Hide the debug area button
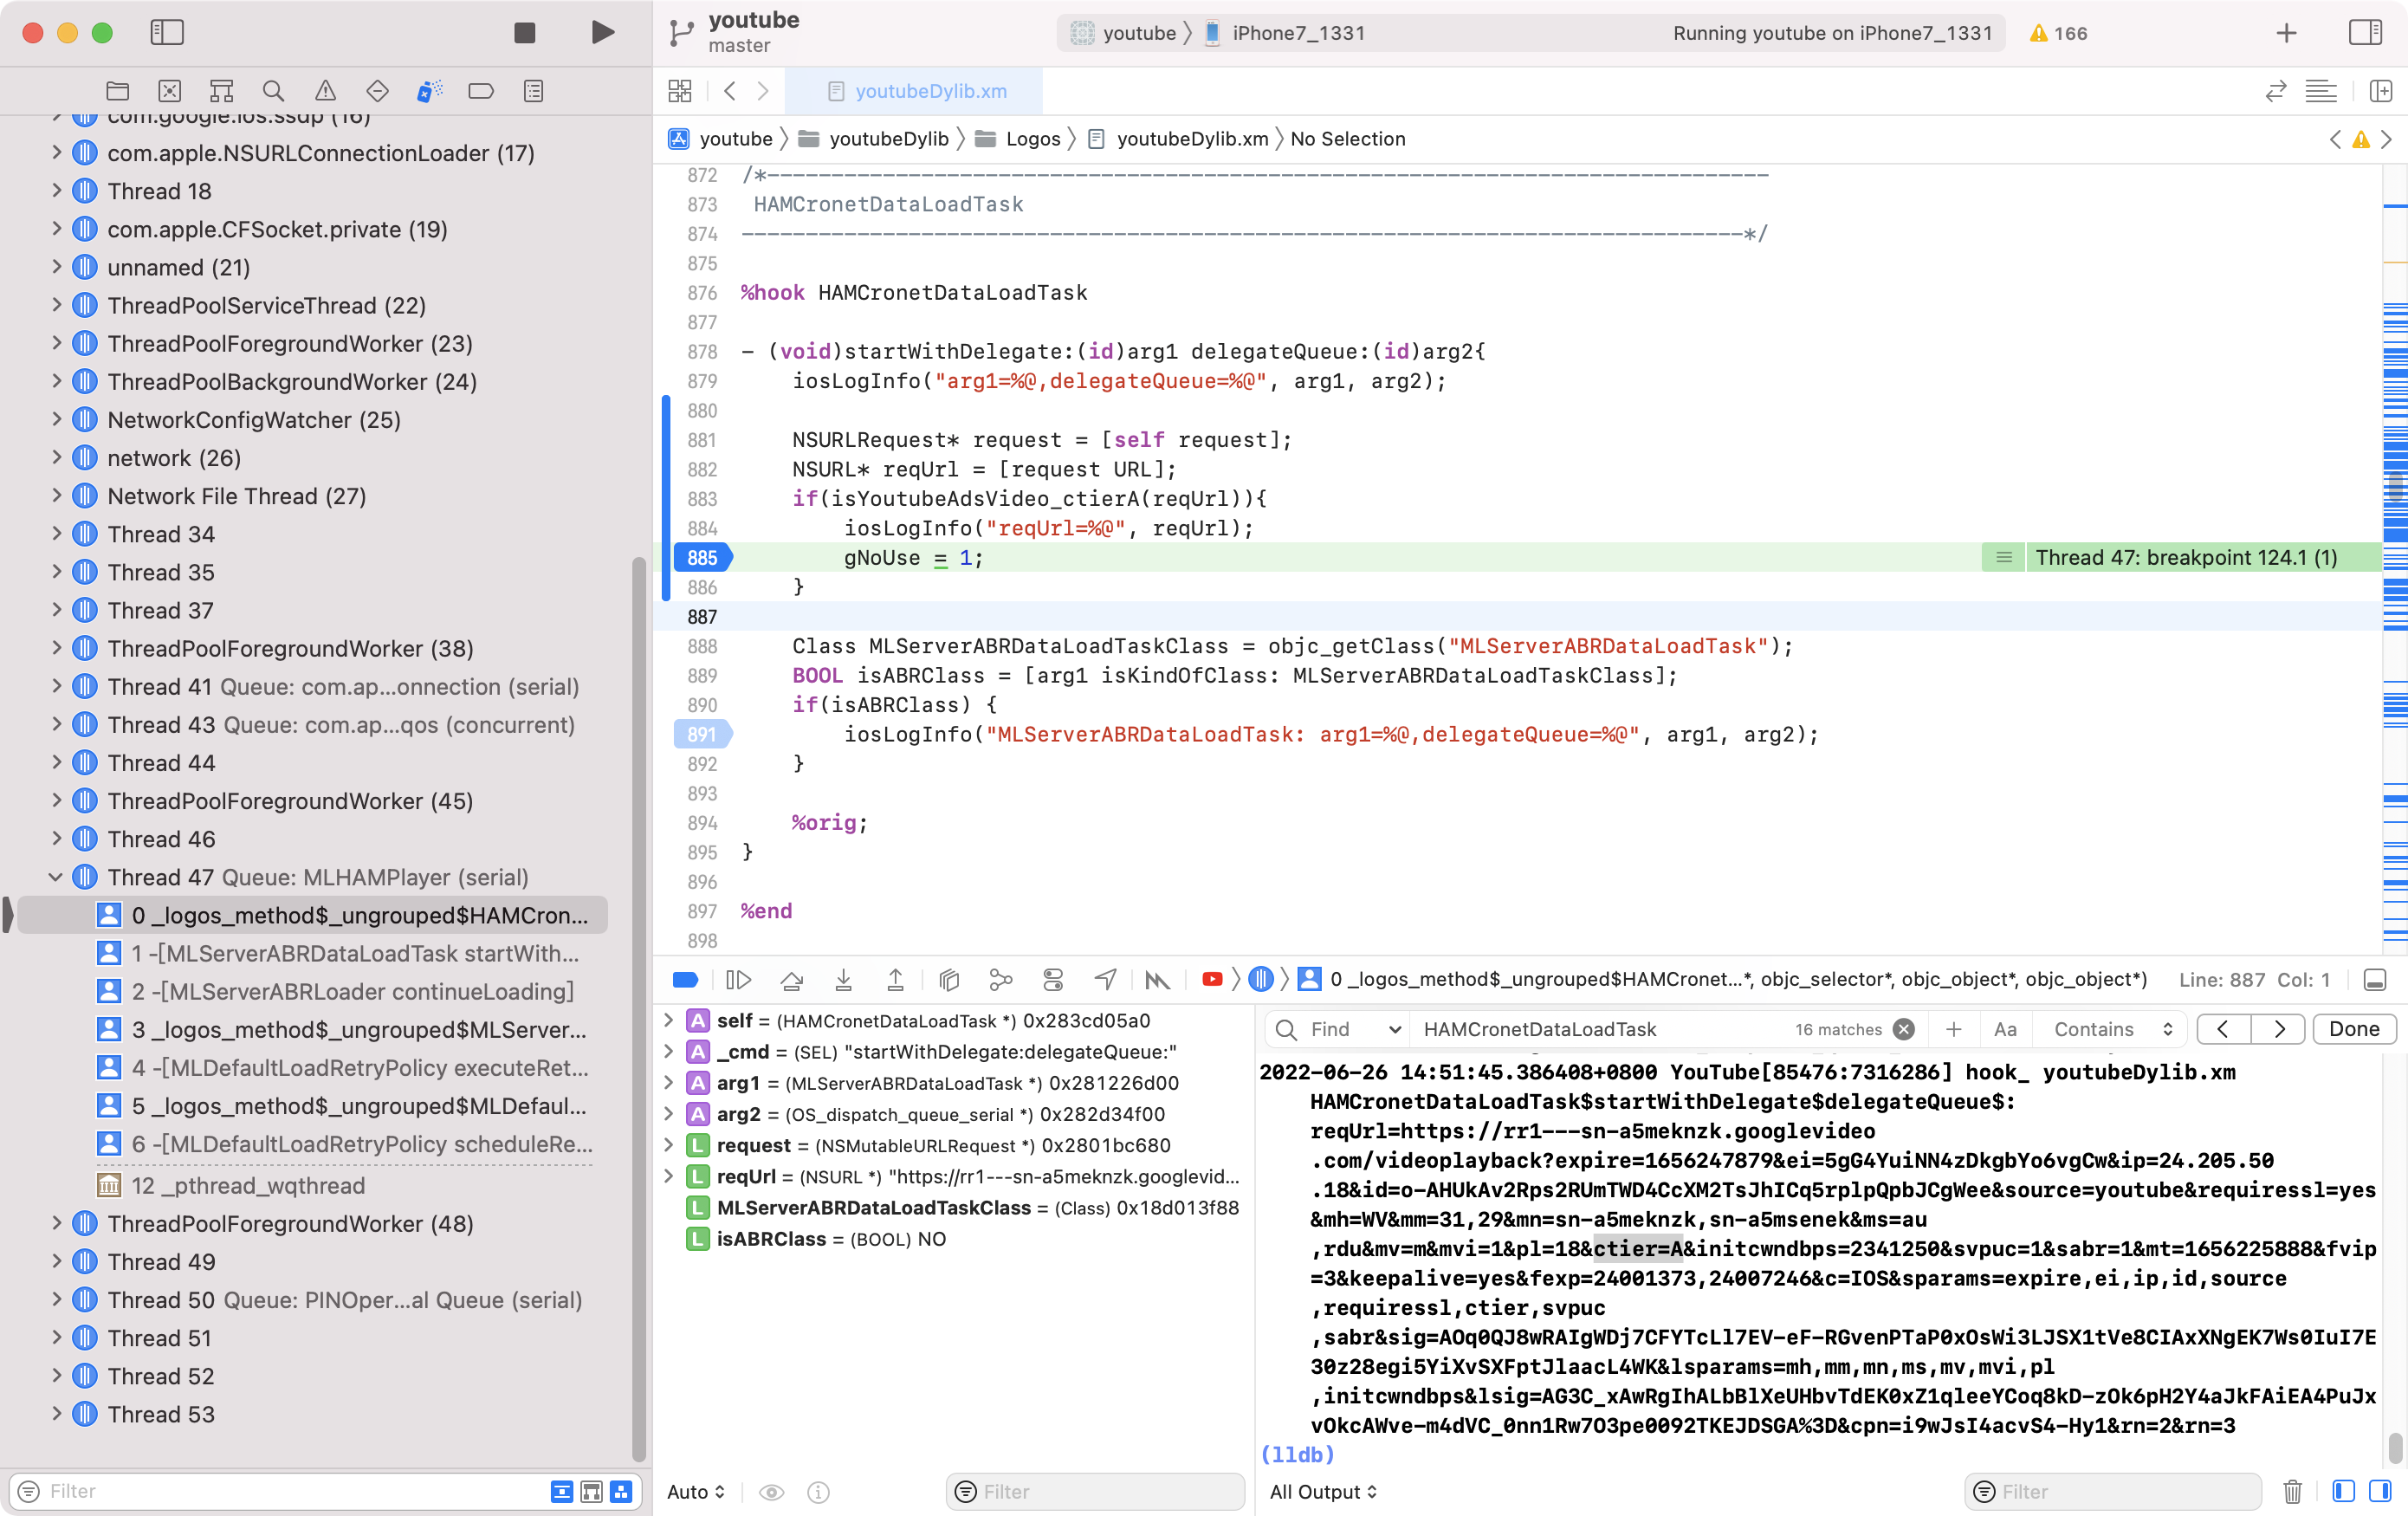Viewport: 2408px width, 1516px height. click(2375, 980)
